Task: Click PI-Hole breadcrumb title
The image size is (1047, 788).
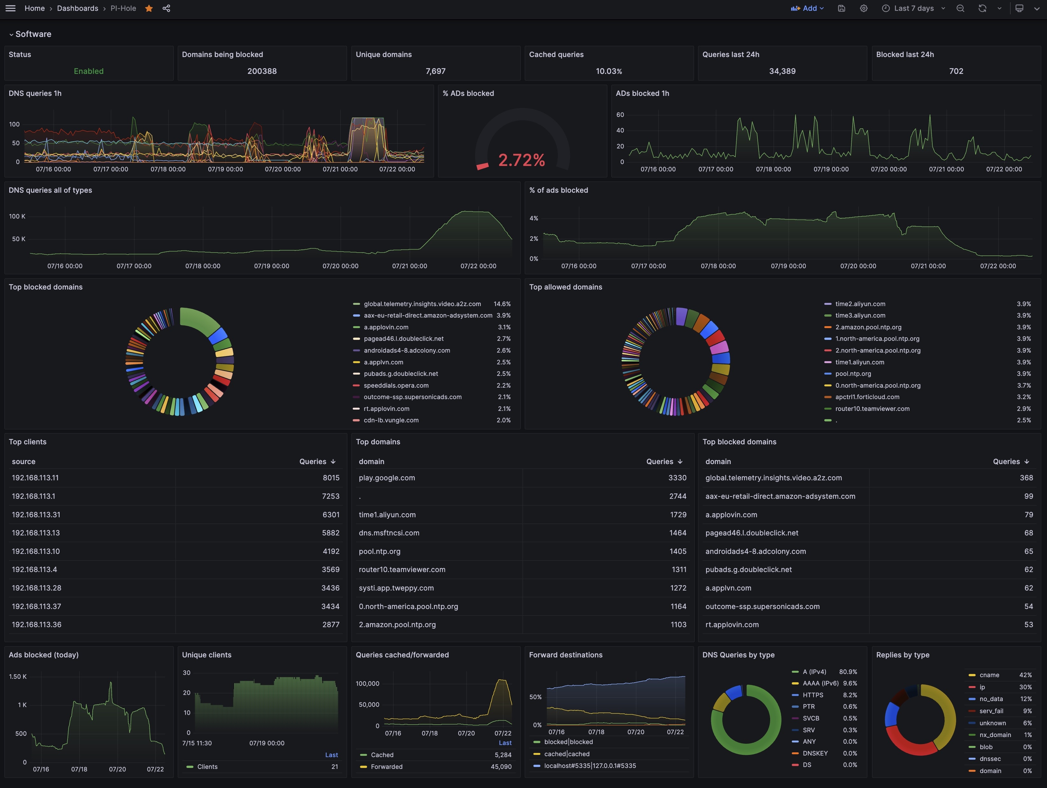Action: point(123,8)
